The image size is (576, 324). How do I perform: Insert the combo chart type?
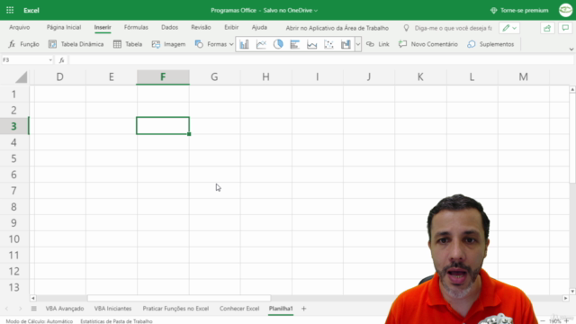346,44
